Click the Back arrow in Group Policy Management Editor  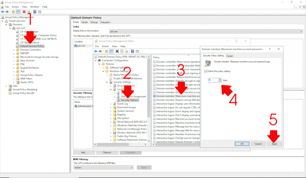[x=95, y=51]
